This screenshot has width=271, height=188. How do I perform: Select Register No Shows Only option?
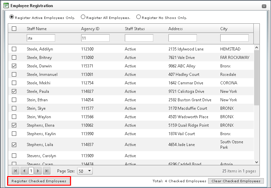tap(138, 17)
